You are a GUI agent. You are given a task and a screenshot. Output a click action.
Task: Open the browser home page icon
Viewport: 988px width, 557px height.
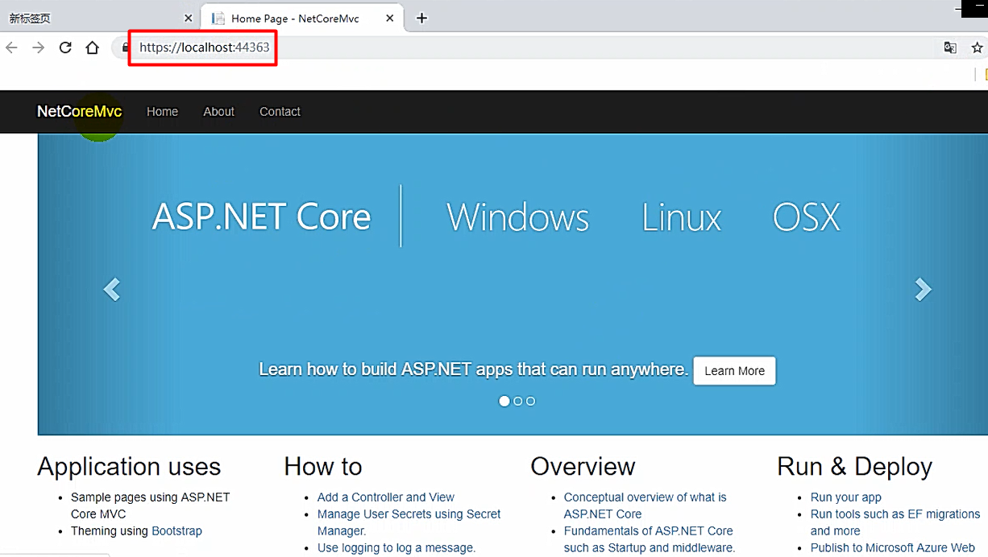click(93, 47)
